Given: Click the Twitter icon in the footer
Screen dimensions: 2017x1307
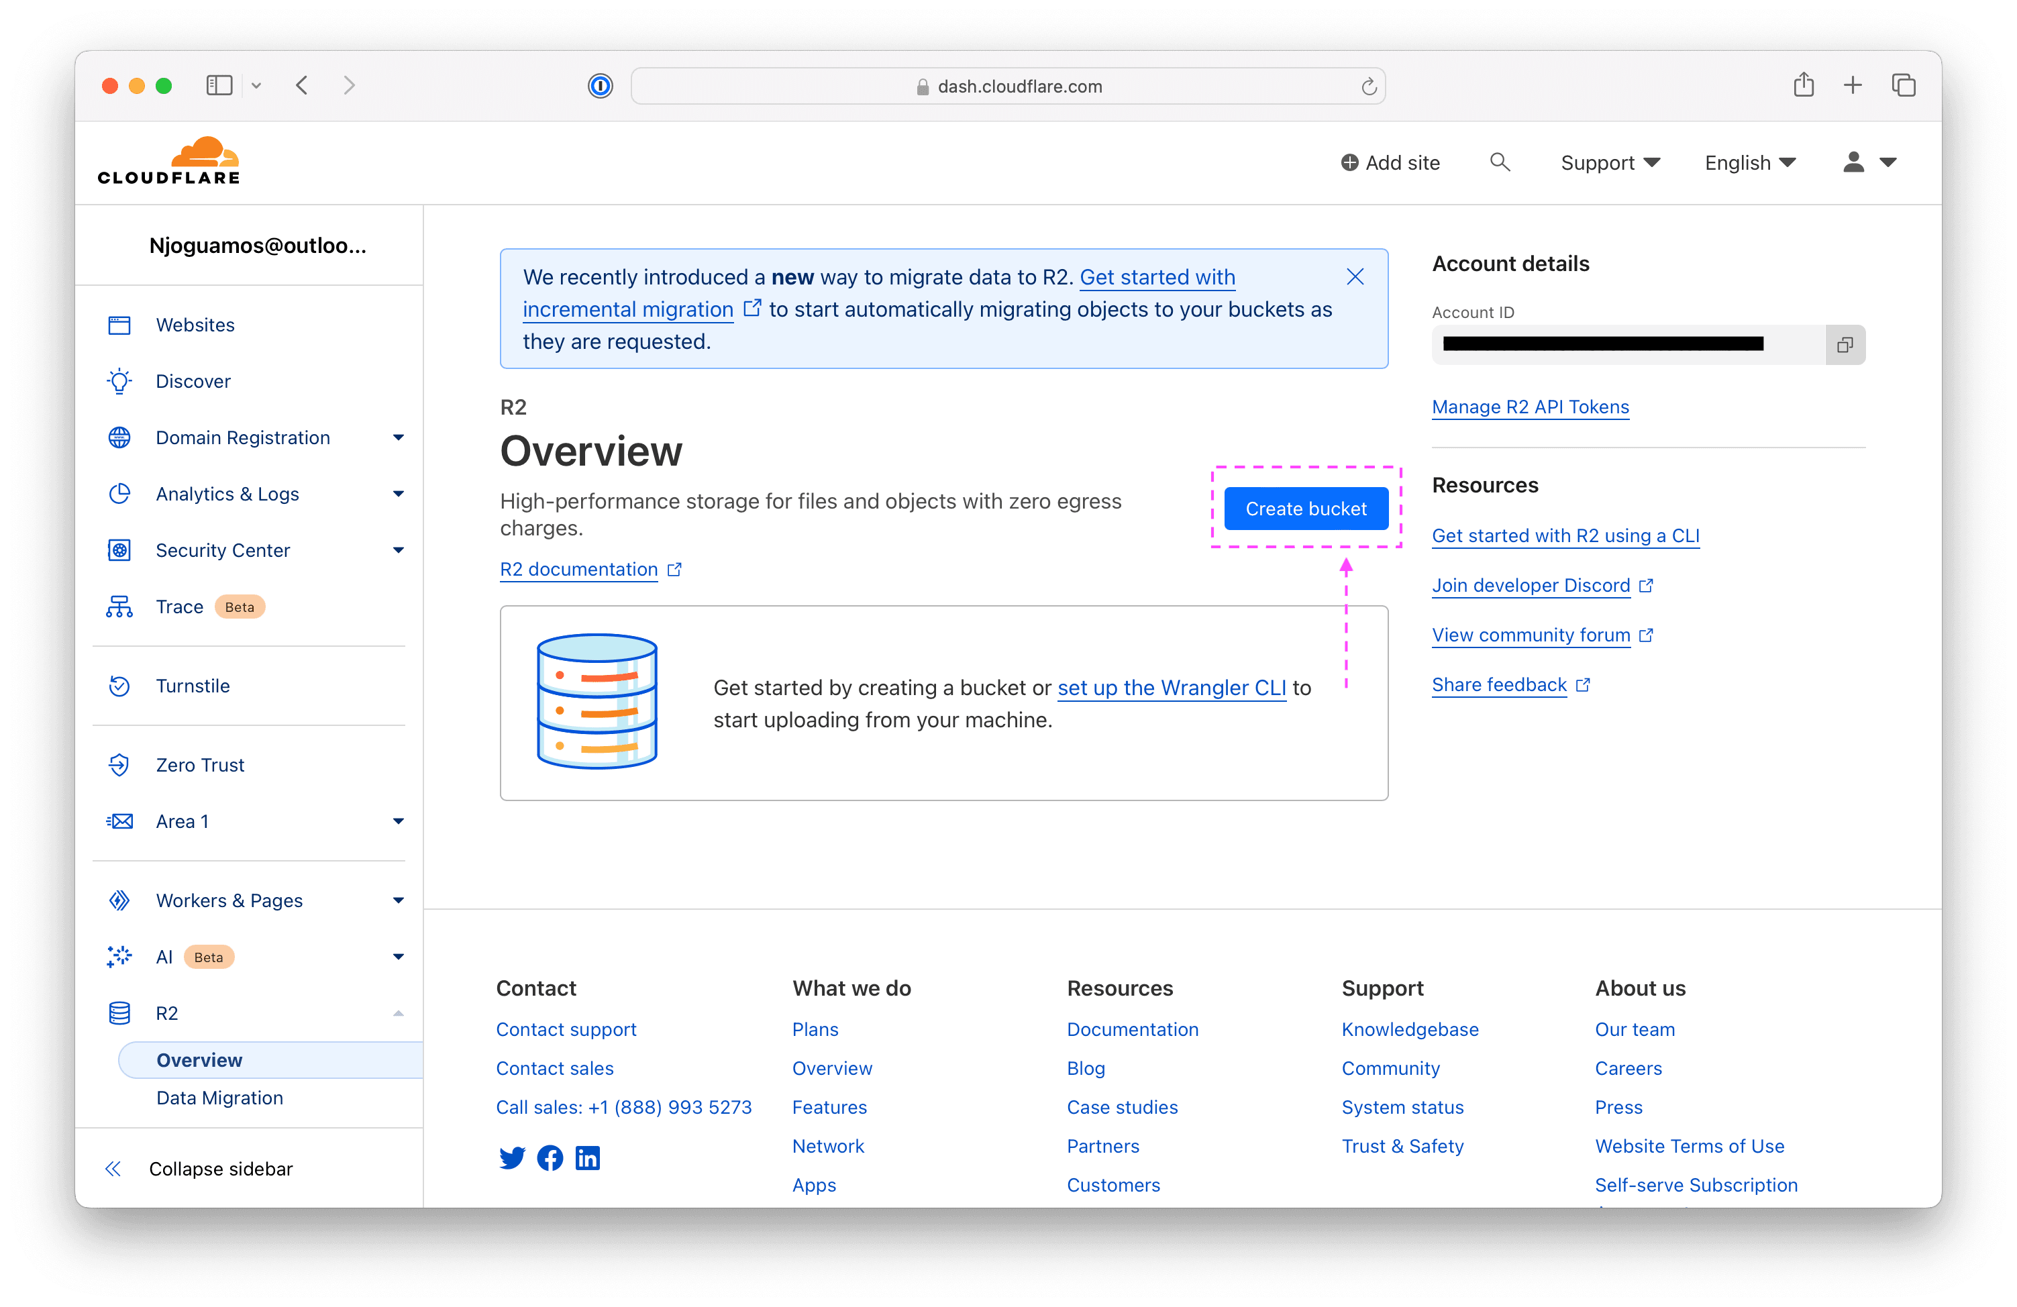Looking at the screenshot, I should tap(513, 1158).
